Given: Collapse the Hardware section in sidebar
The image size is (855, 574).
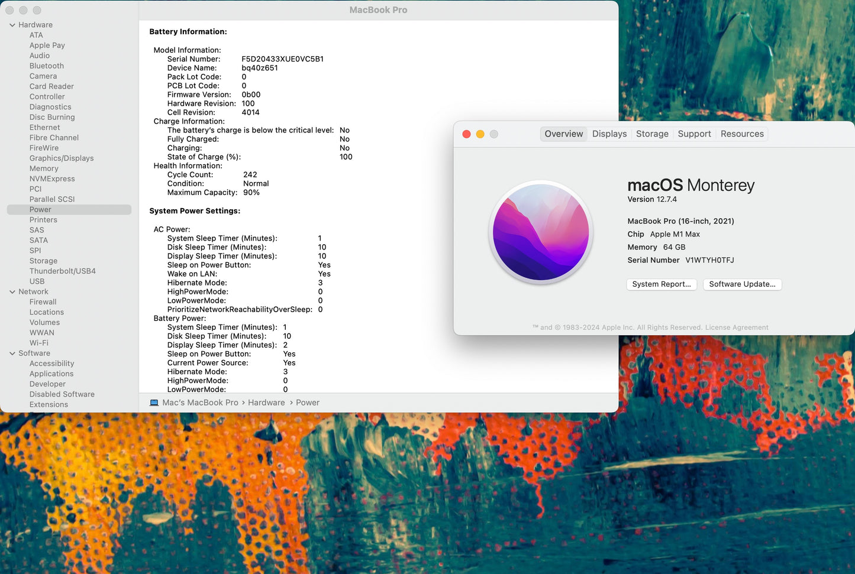Looking at the screenshot, I should coord(12,25).
